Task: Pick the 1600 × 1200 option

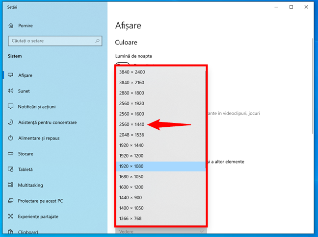Action: [160, 187]
